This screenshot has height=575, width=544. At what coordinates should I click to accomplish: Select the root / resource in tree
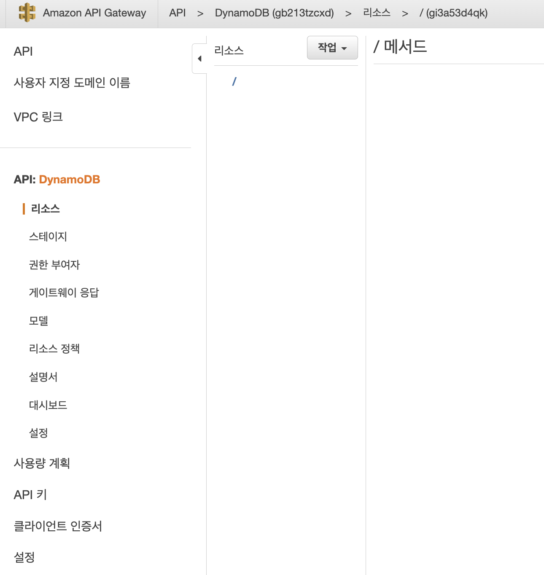(234, 81)
